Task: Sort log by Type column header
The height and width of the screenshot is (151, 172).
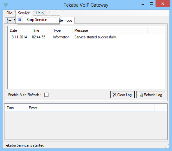Action: 62,30
